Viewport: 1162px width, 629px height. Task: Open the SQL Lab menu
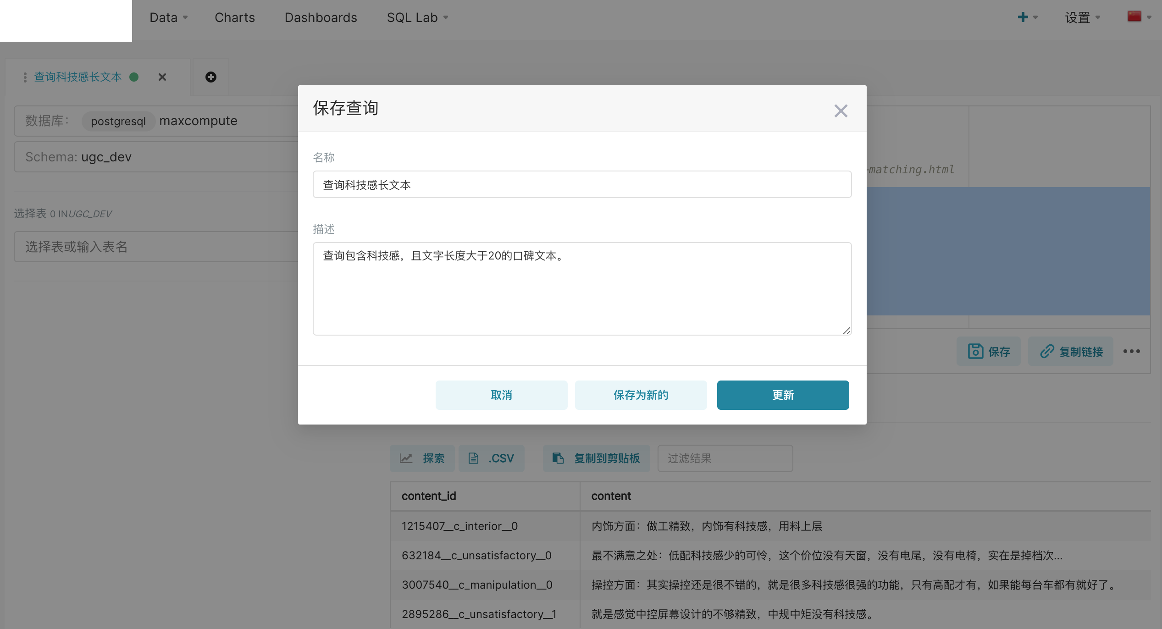417,17
